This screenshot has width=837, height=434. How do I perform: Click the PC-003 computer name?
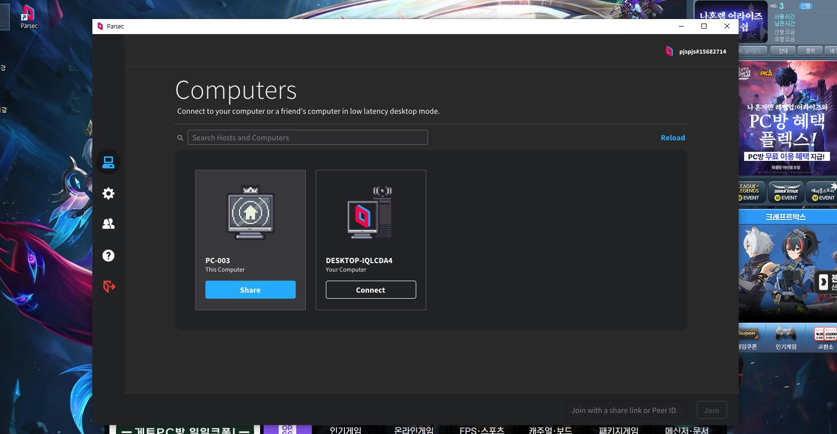pyautogui.click(x=217, y=261)
